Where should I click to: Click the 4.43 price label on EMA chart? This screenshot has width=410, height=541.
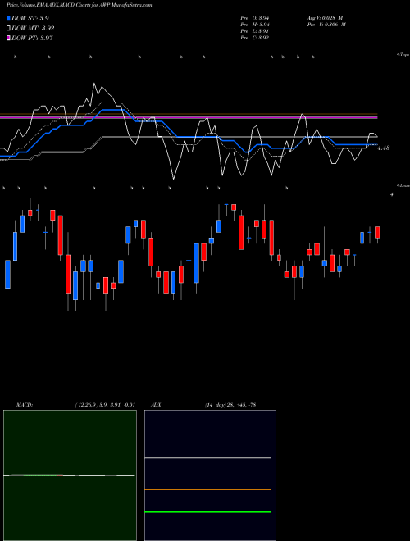384,148
